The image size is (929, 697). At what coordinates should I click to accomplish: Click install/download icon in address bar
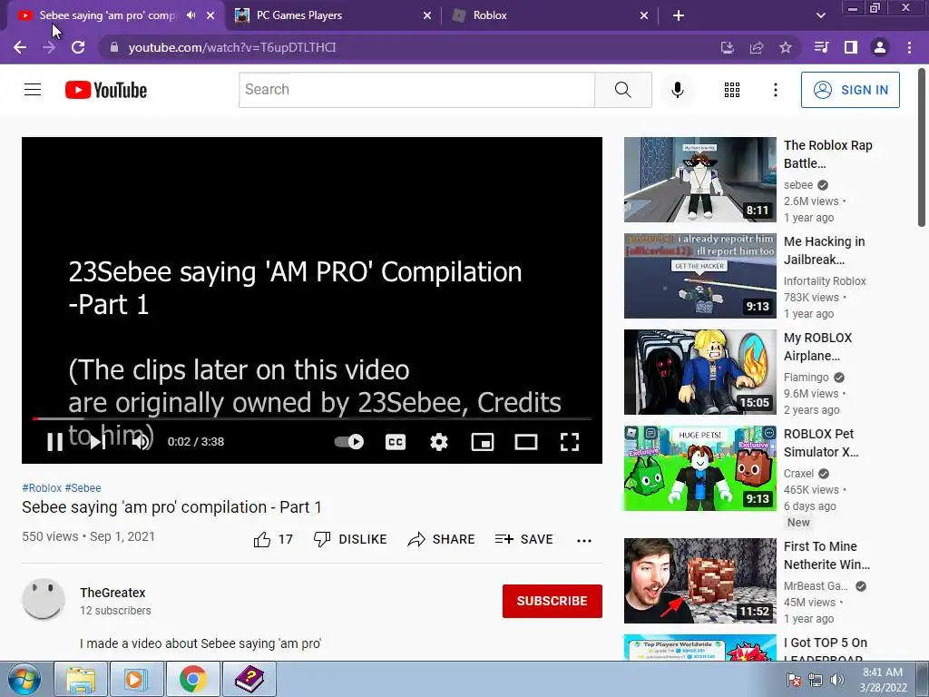click(x=727, y=47)
